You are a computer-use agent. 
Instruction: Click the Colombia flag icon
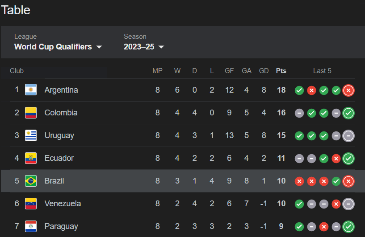[31, 113]
